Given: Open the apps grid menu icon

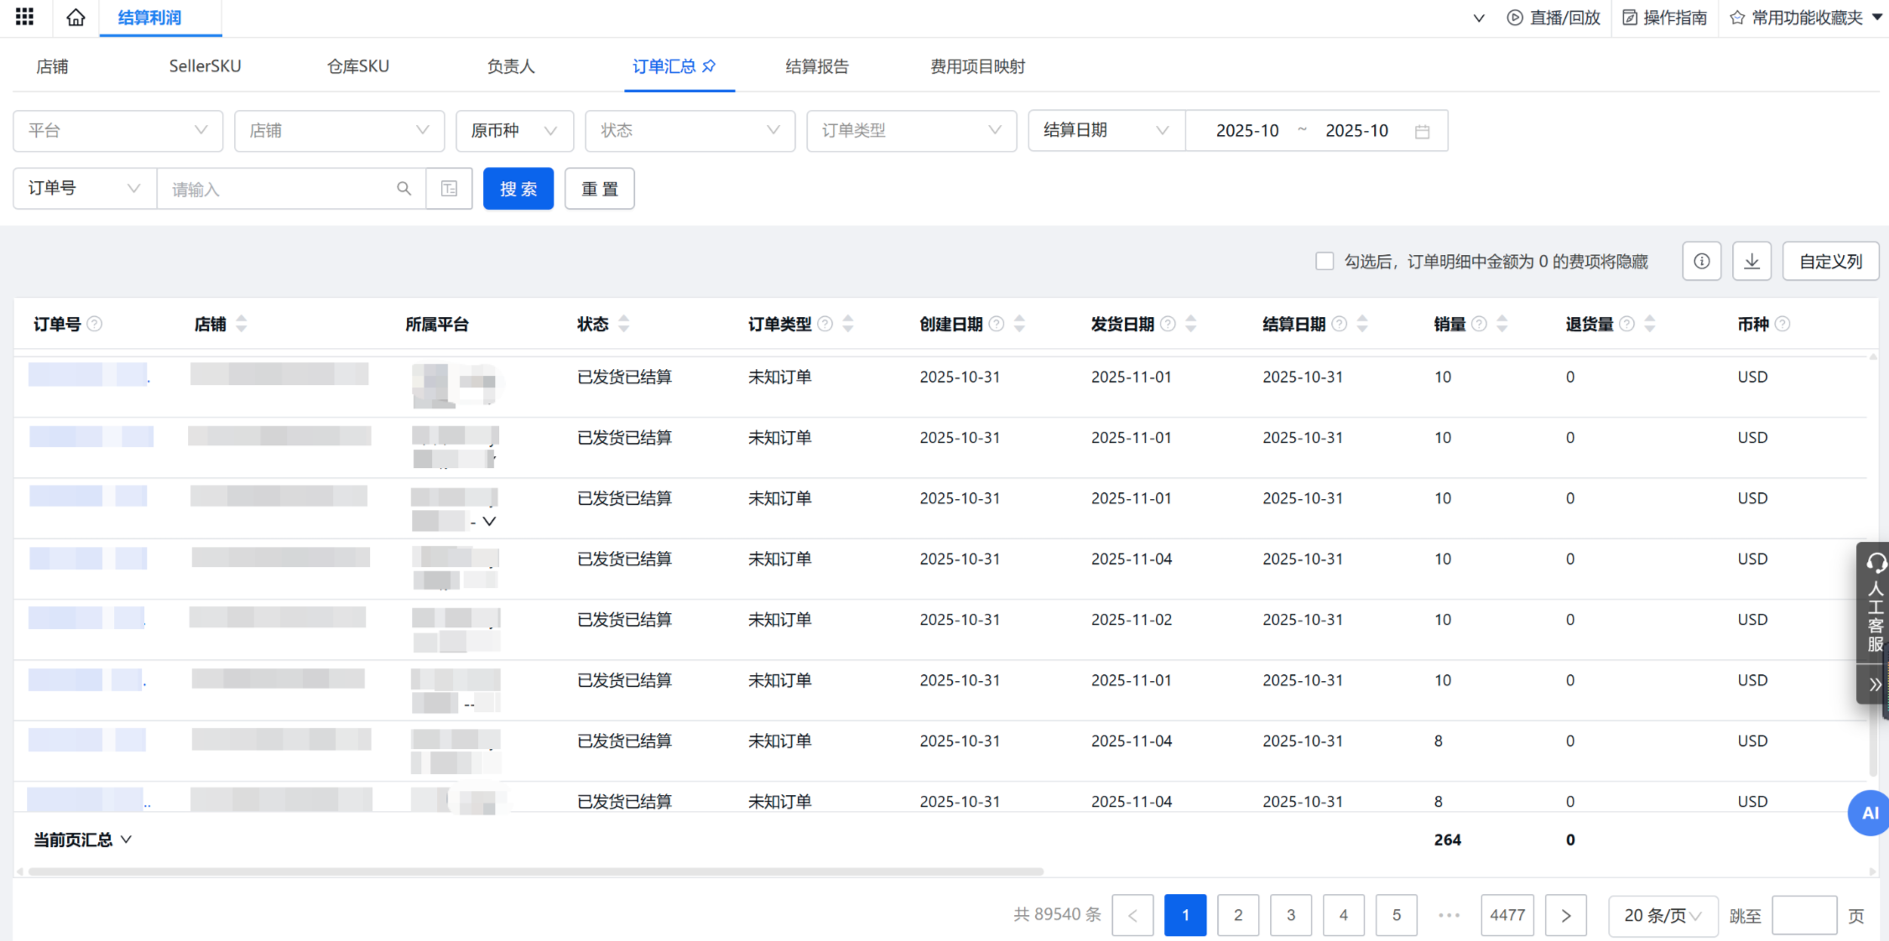Looking at the screenshot, I should (25, 17).
